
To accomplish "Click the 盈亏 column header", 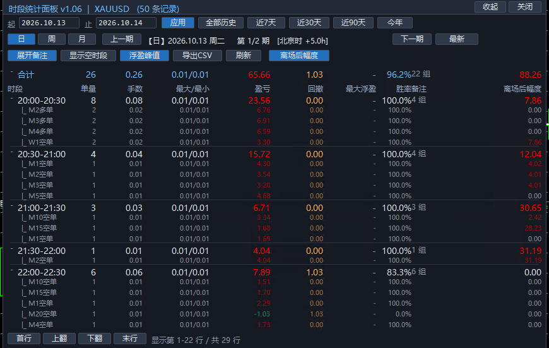I will pos(263,89).
